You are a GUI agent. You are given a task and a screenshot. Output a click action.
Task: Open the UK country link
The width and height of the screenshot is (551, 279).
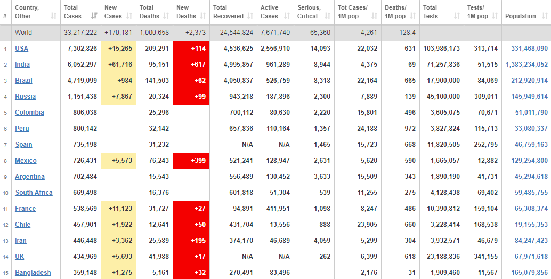(19, 257)
